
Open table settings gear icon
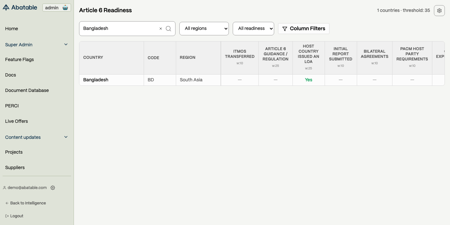tap(439, 11)
